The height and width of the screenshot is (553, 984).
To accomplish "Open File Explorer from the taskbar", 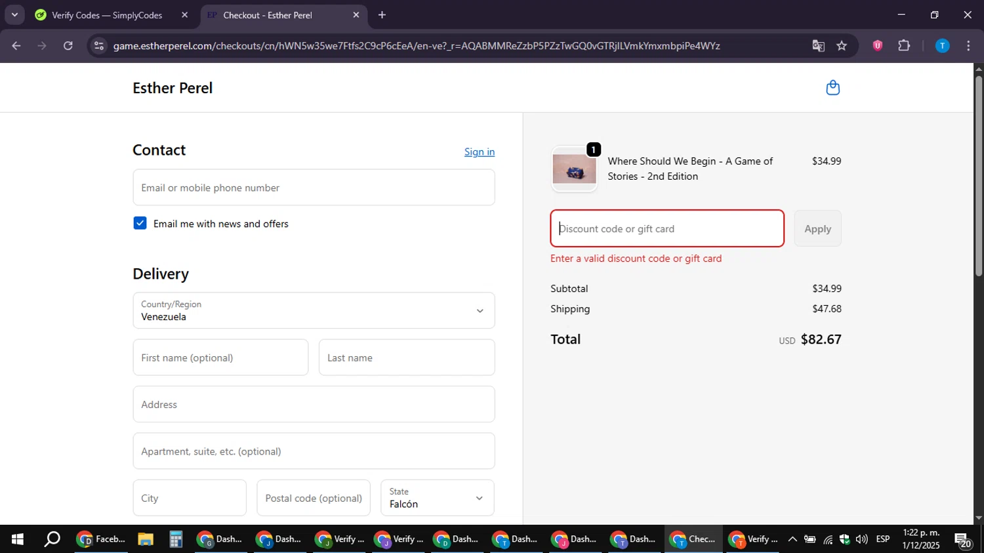I will [x=146, y=539].
